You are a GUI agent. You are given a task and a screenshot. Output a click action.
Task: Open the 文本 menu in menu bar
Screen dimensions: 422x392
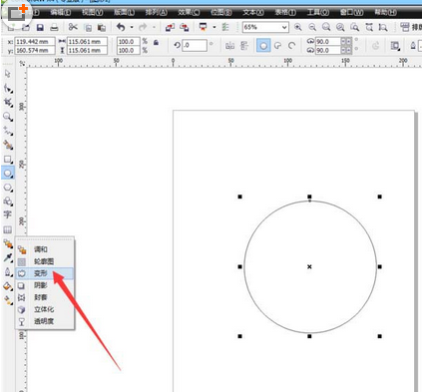pyautogui.click(x=253, y=12)
